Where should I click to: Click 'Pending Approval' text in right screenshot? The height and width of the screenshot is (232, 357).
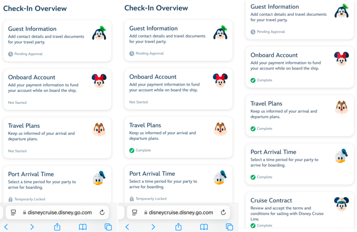[x=271, y=32]
